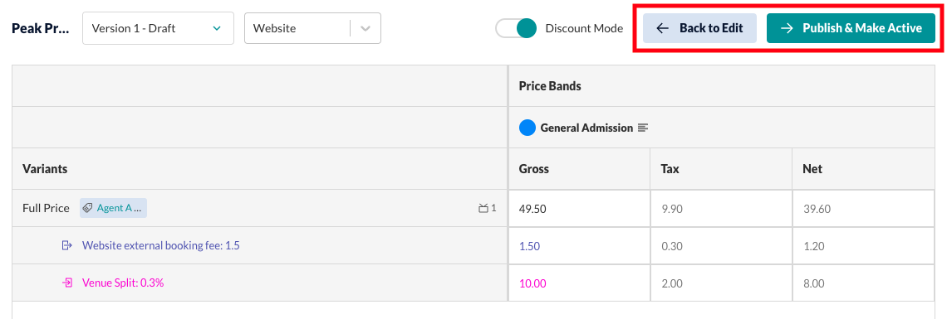Click the booking fee gross value 1.50
Screen dimensions: 947x319
pyautogui.click(x=530, y=246)
